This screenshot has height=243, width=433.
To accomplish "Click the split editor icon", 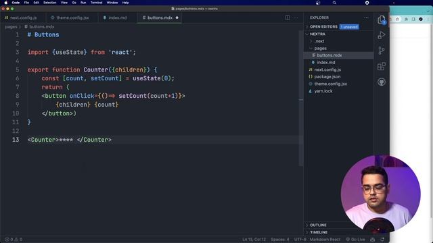I will [x=288, y=18].
